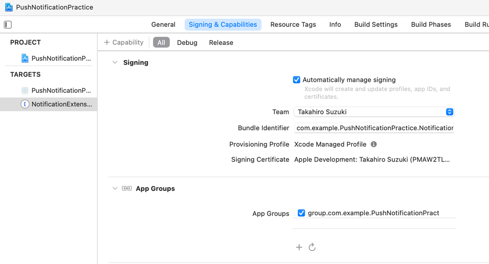
Task: Click the Bundle Identifier text field
Action: coord(374,128)
